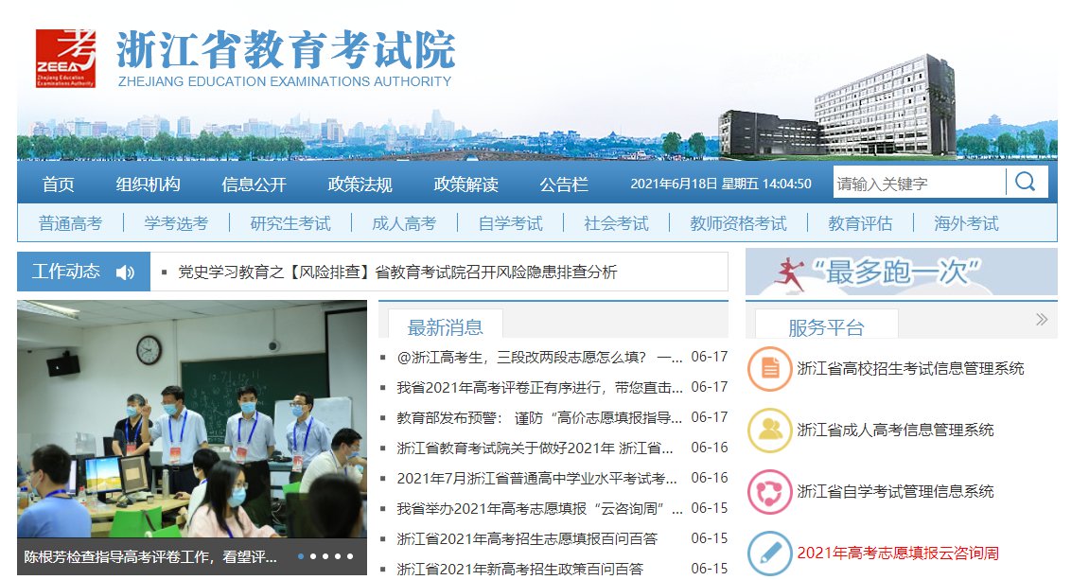Open the pink circular icon for 自学考试管理信息系统
Viewport: 1089px width, 580px height.
point(769,492)
